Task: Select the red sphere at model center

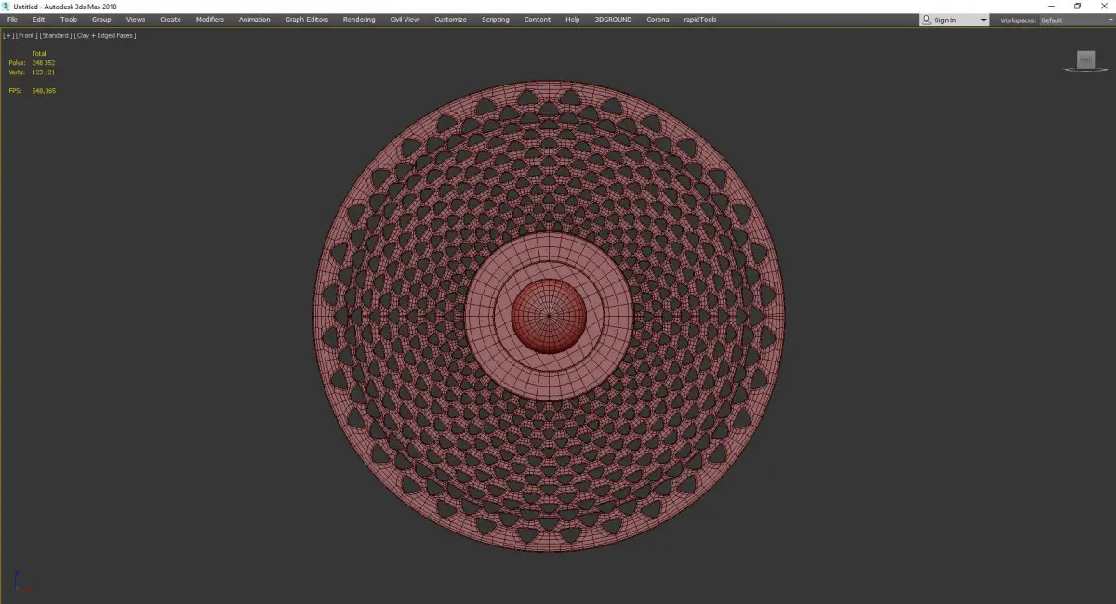Action: point(549,316)
